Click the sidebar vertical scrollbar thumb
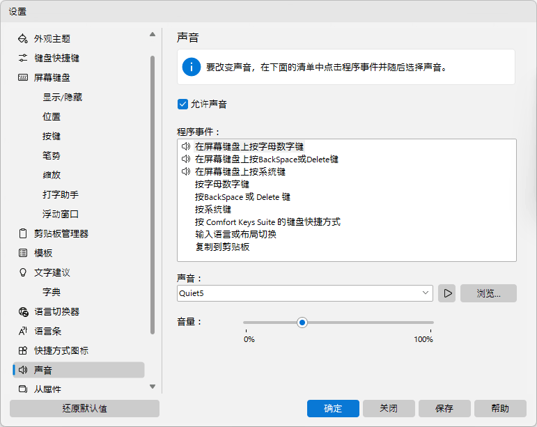The image size is (537, 427). [153, 195]
